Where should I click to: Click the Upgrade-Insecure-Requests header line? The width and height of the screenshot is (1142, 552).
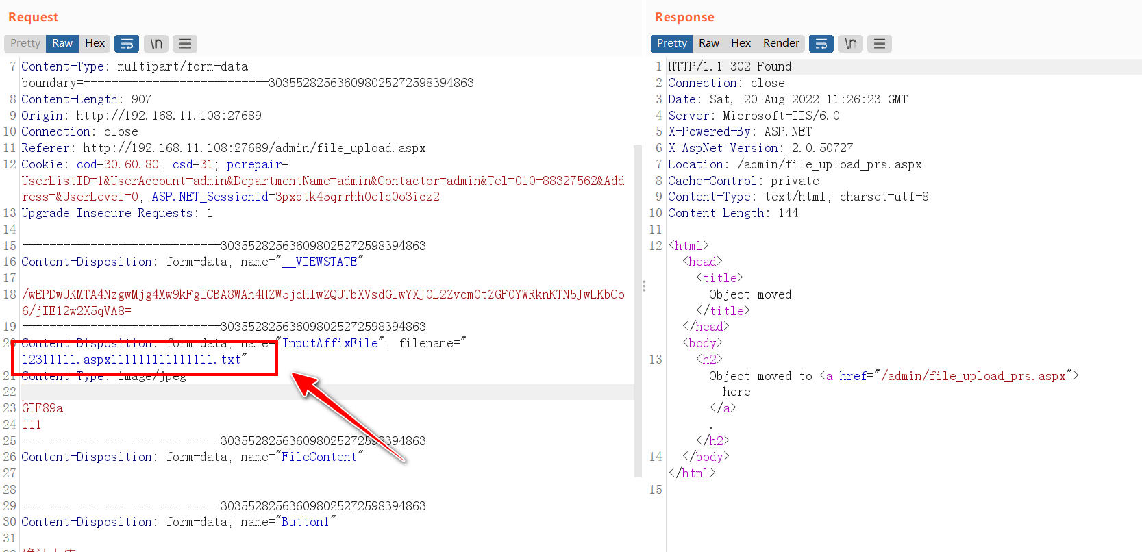117,213
